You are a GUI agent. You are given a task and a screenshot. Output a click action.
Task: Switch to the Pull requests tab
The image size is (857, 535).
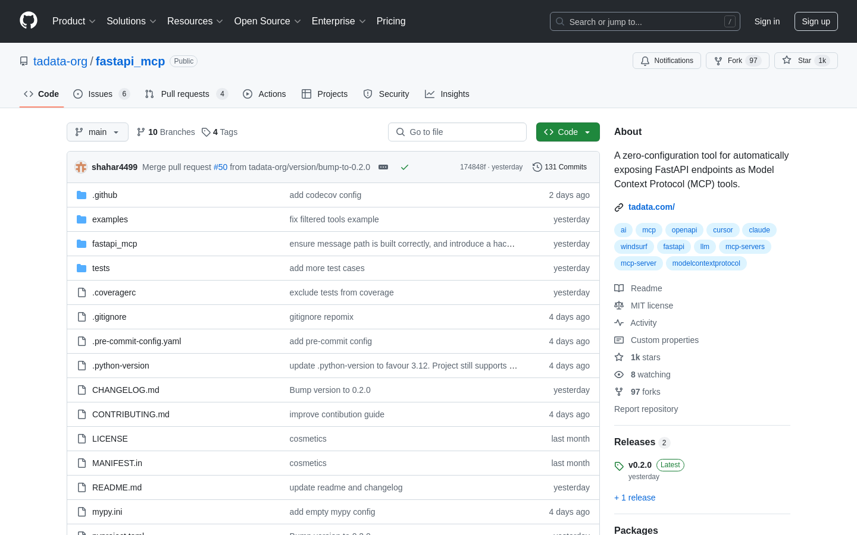coord(186,94)
